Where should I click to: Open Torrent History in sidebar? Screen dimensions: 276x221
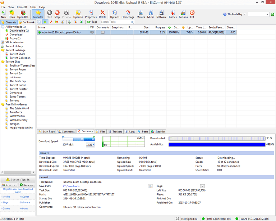(x=14, y=46)
